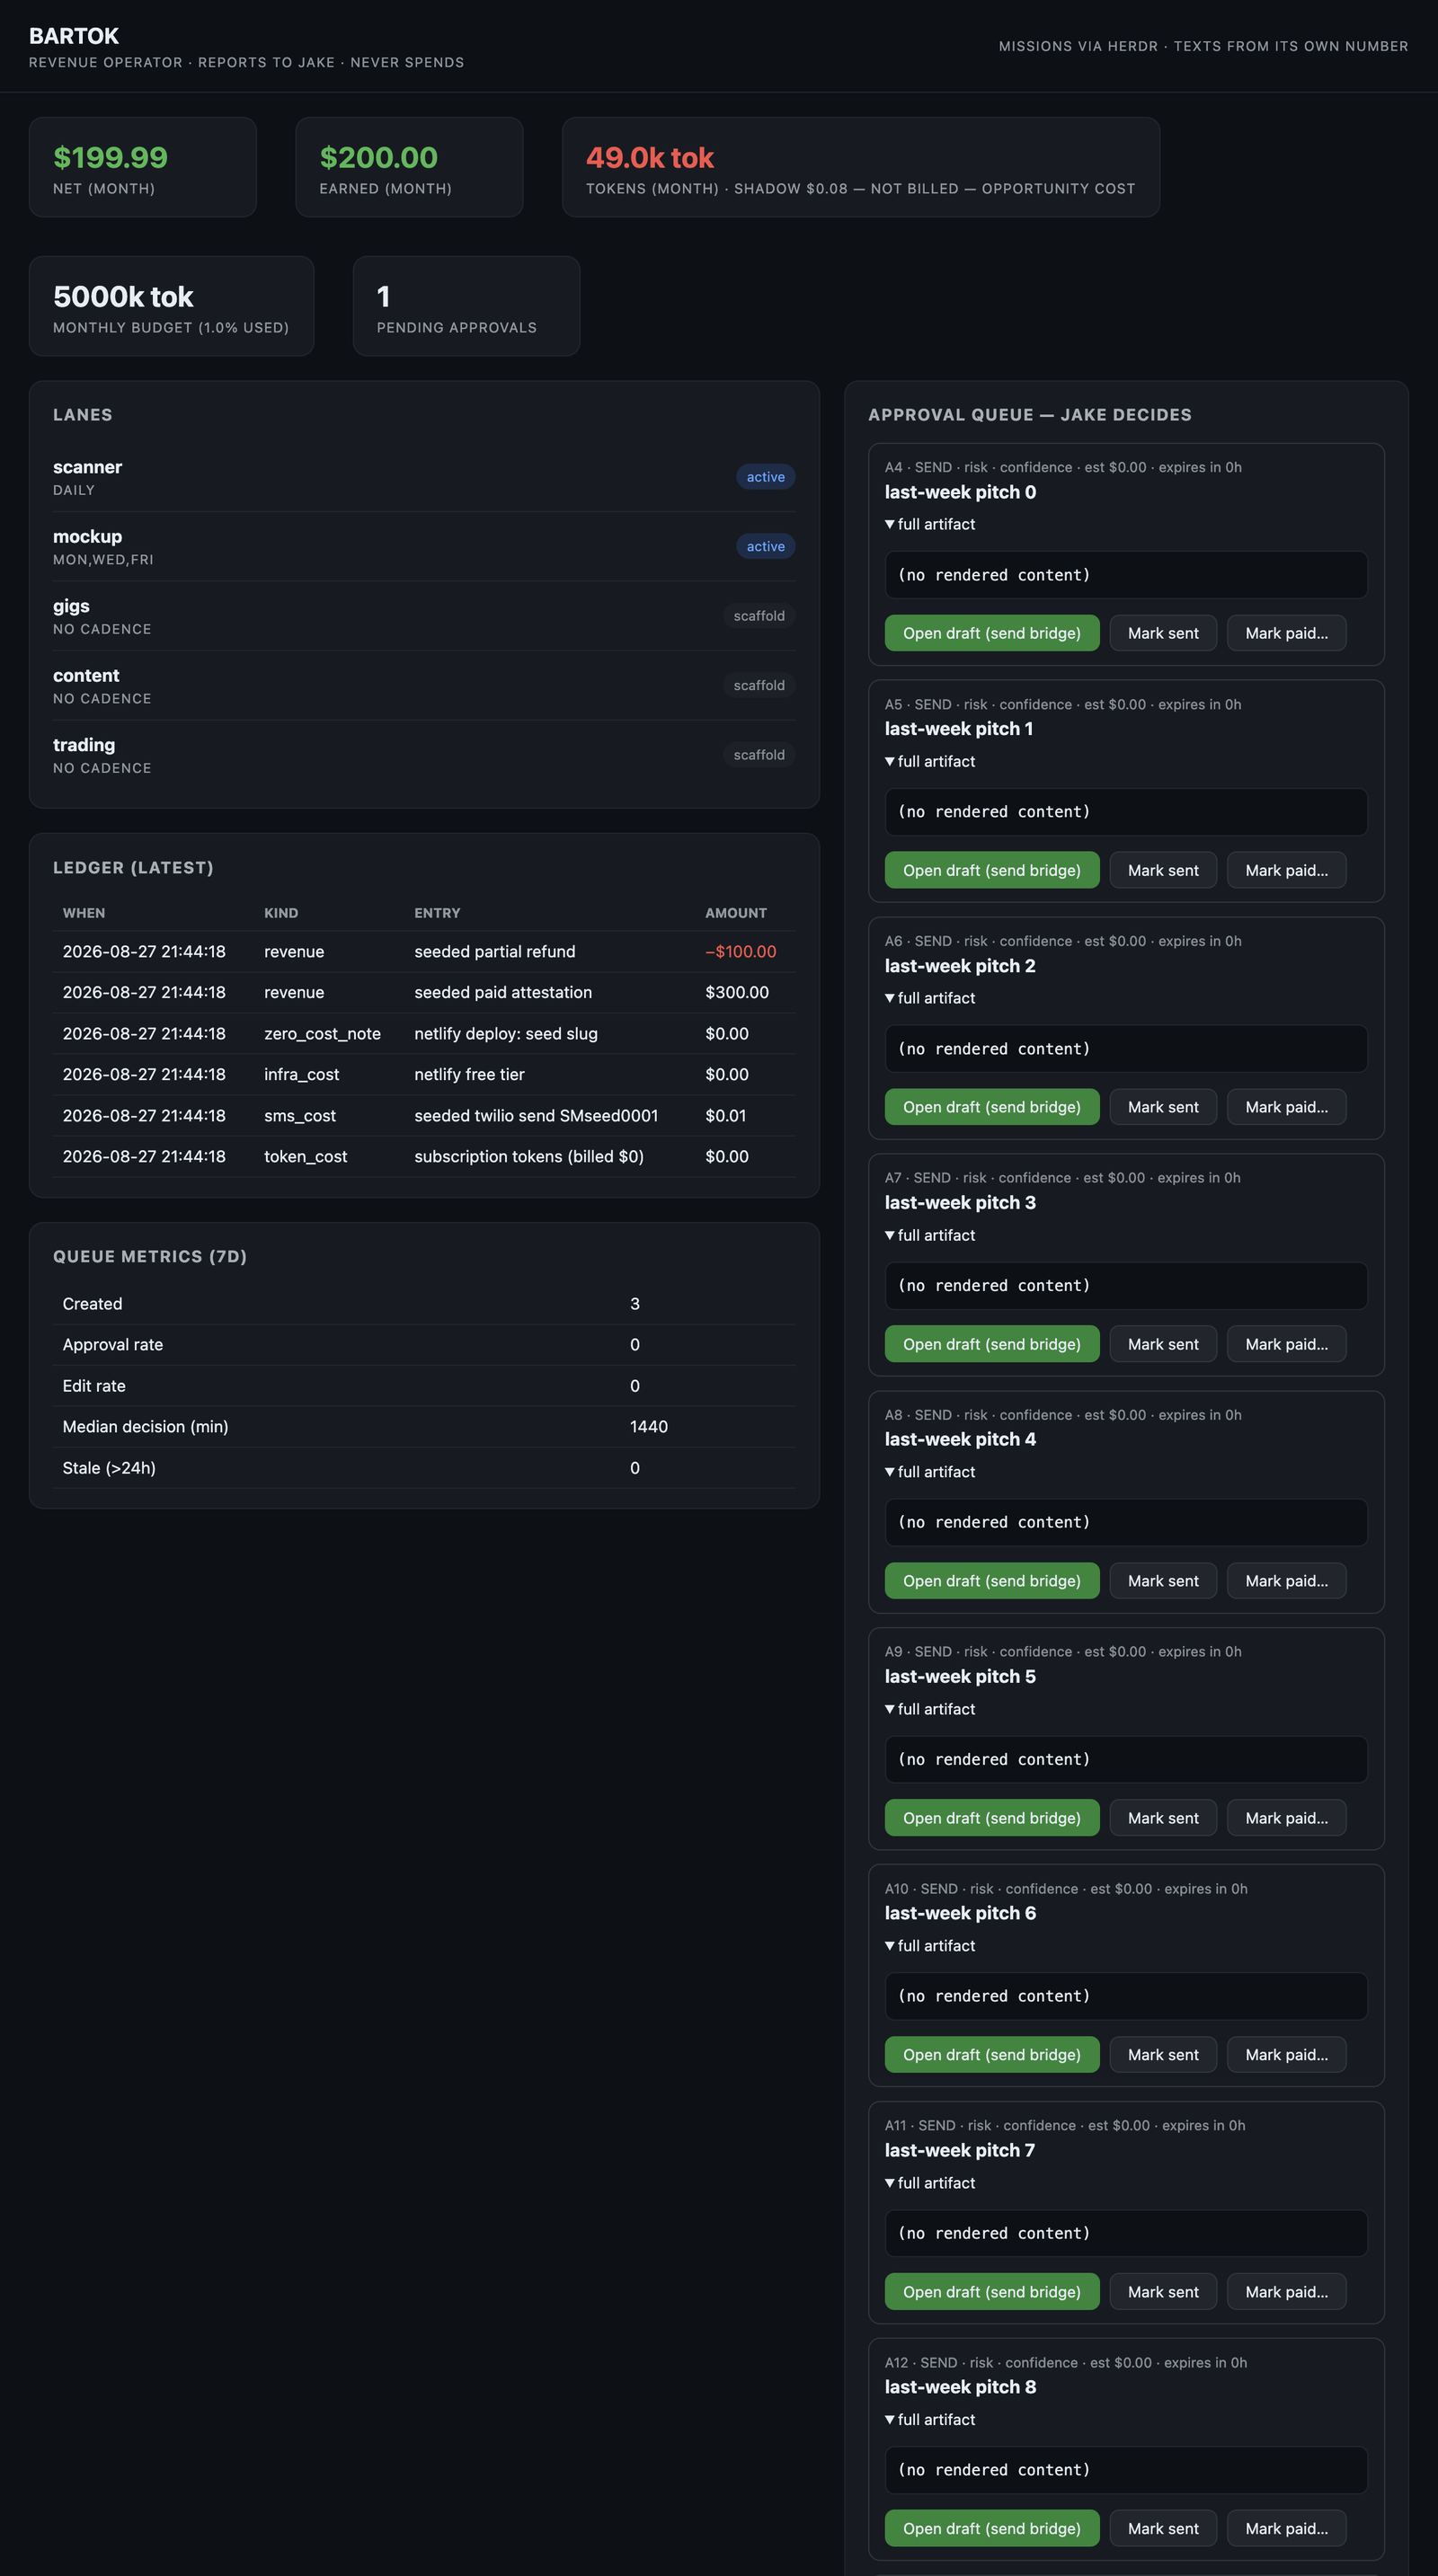This screenshot has height=2576, width=1438.
Task: Collapse full artifact for last-week pitch 4
Action: [x=930, y=1472]
